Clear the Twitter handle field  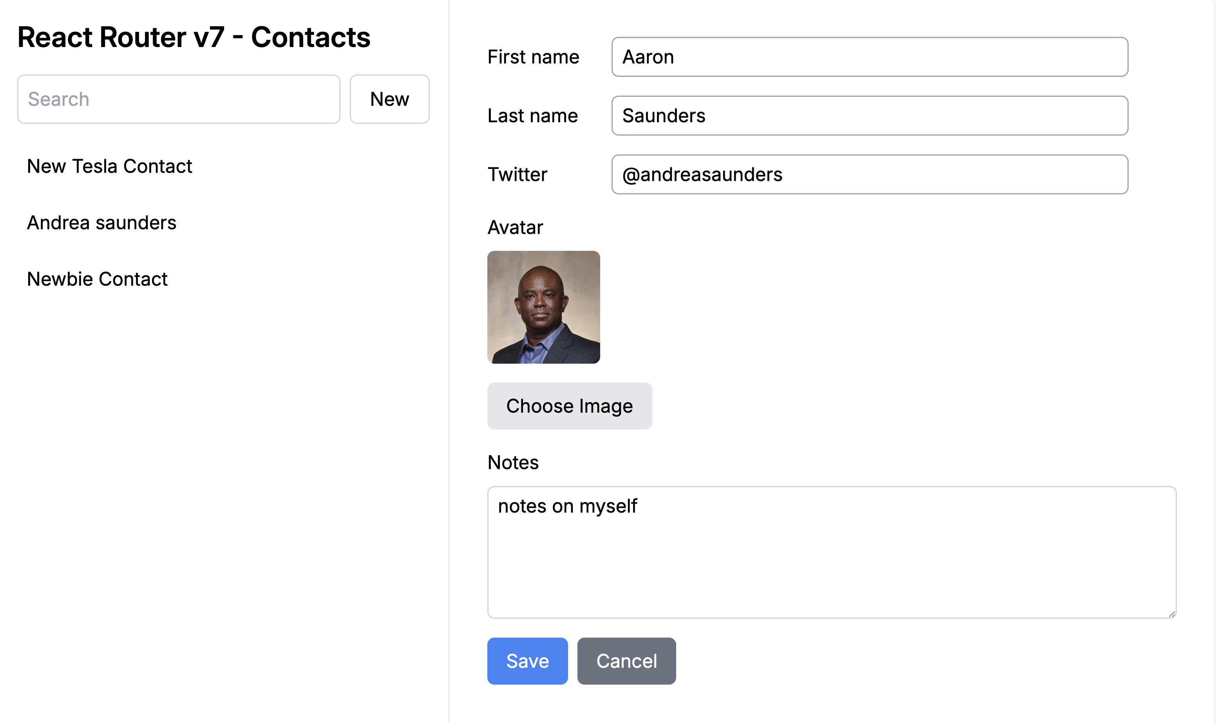869,174
